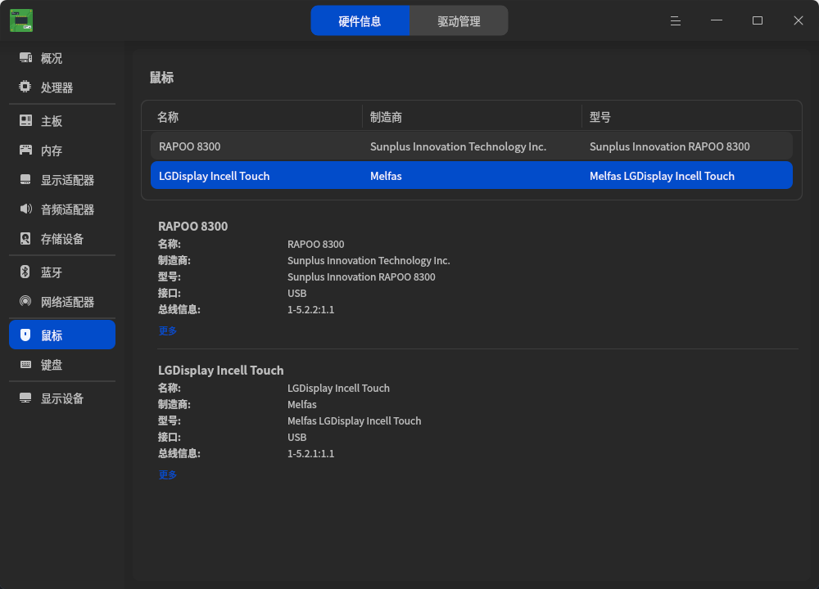Open the 键盘 keyboard icon
Image resolution: width=819 pixels, height=589 pixels.
point(25,365)
